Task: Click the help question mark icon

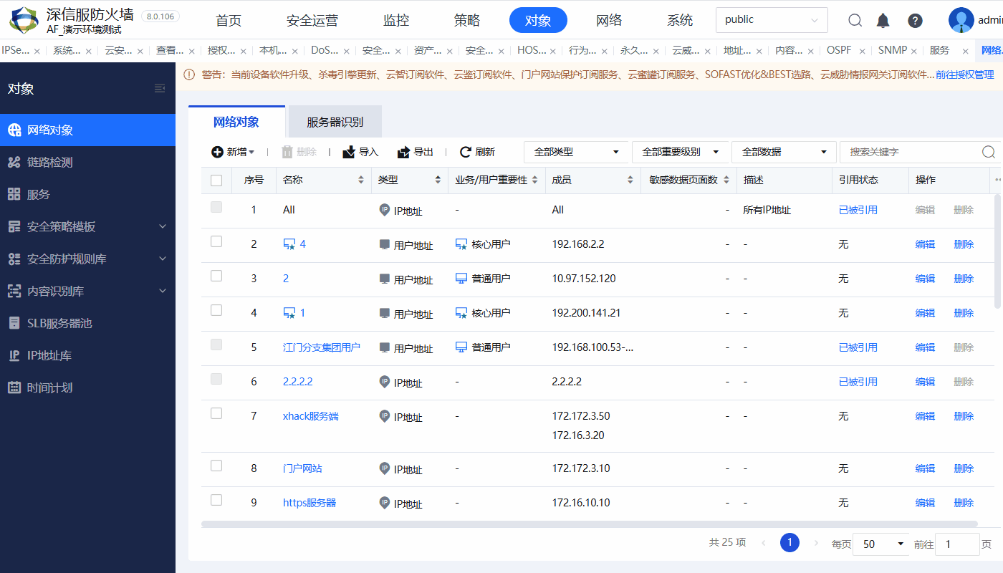Action: point(915,20)
